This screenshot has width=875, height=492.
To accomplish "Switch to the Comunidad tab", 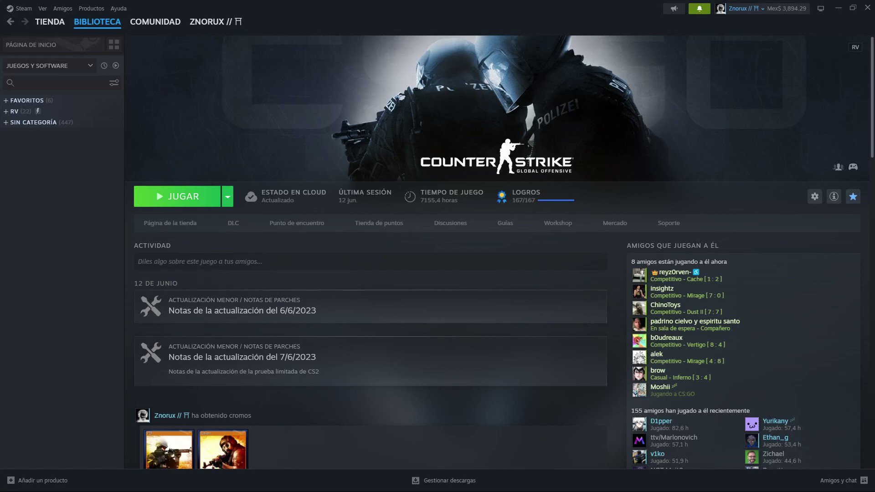I will pyautogui.click(x=155, y=21).
